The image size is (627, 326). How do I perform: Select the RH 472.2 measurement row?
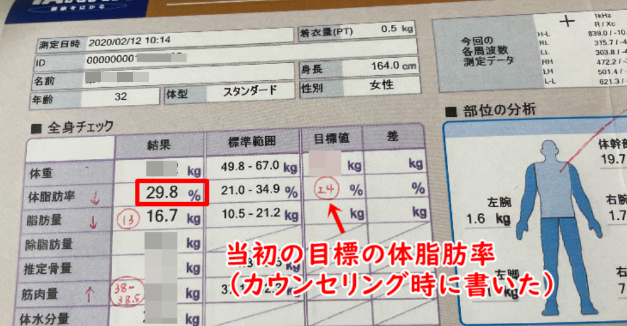[584, 62]
